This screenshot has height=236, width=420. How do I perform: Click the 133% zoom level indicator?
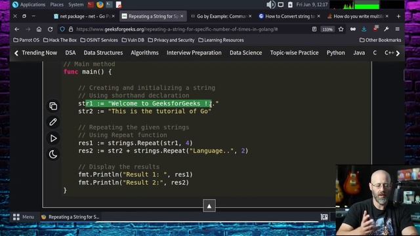pos(327,29)
